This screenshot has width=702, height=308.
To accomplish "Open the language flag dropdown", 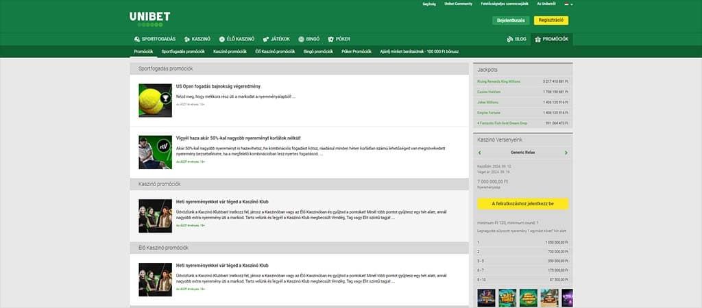I will point(568,3).
